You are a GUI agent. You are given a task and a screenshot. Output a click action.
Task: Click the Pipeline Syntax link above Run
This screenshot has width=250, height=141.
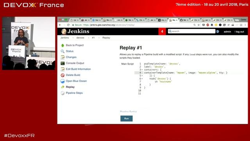(129, 112)
